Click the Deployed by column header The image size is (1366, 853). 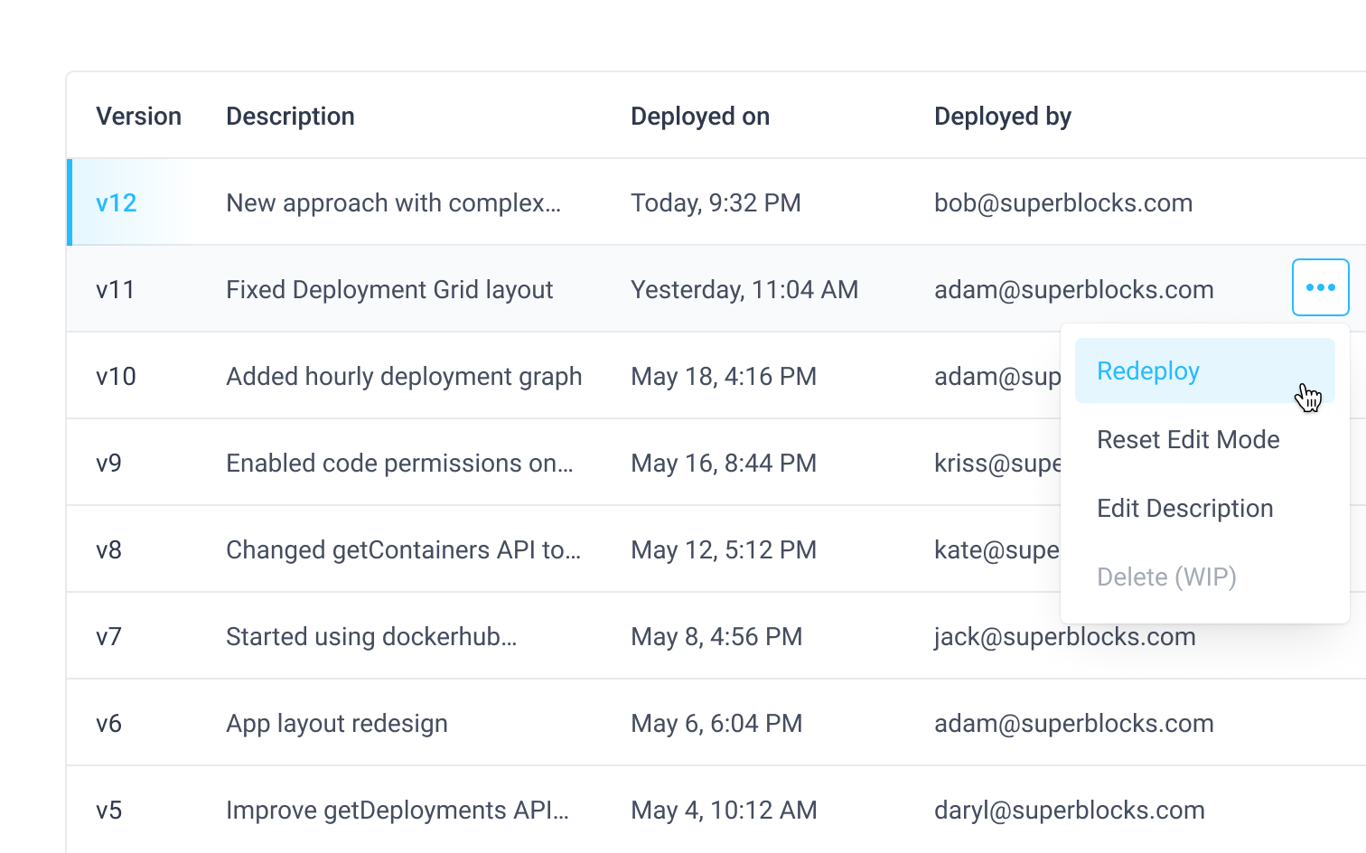pos(1003,116)
